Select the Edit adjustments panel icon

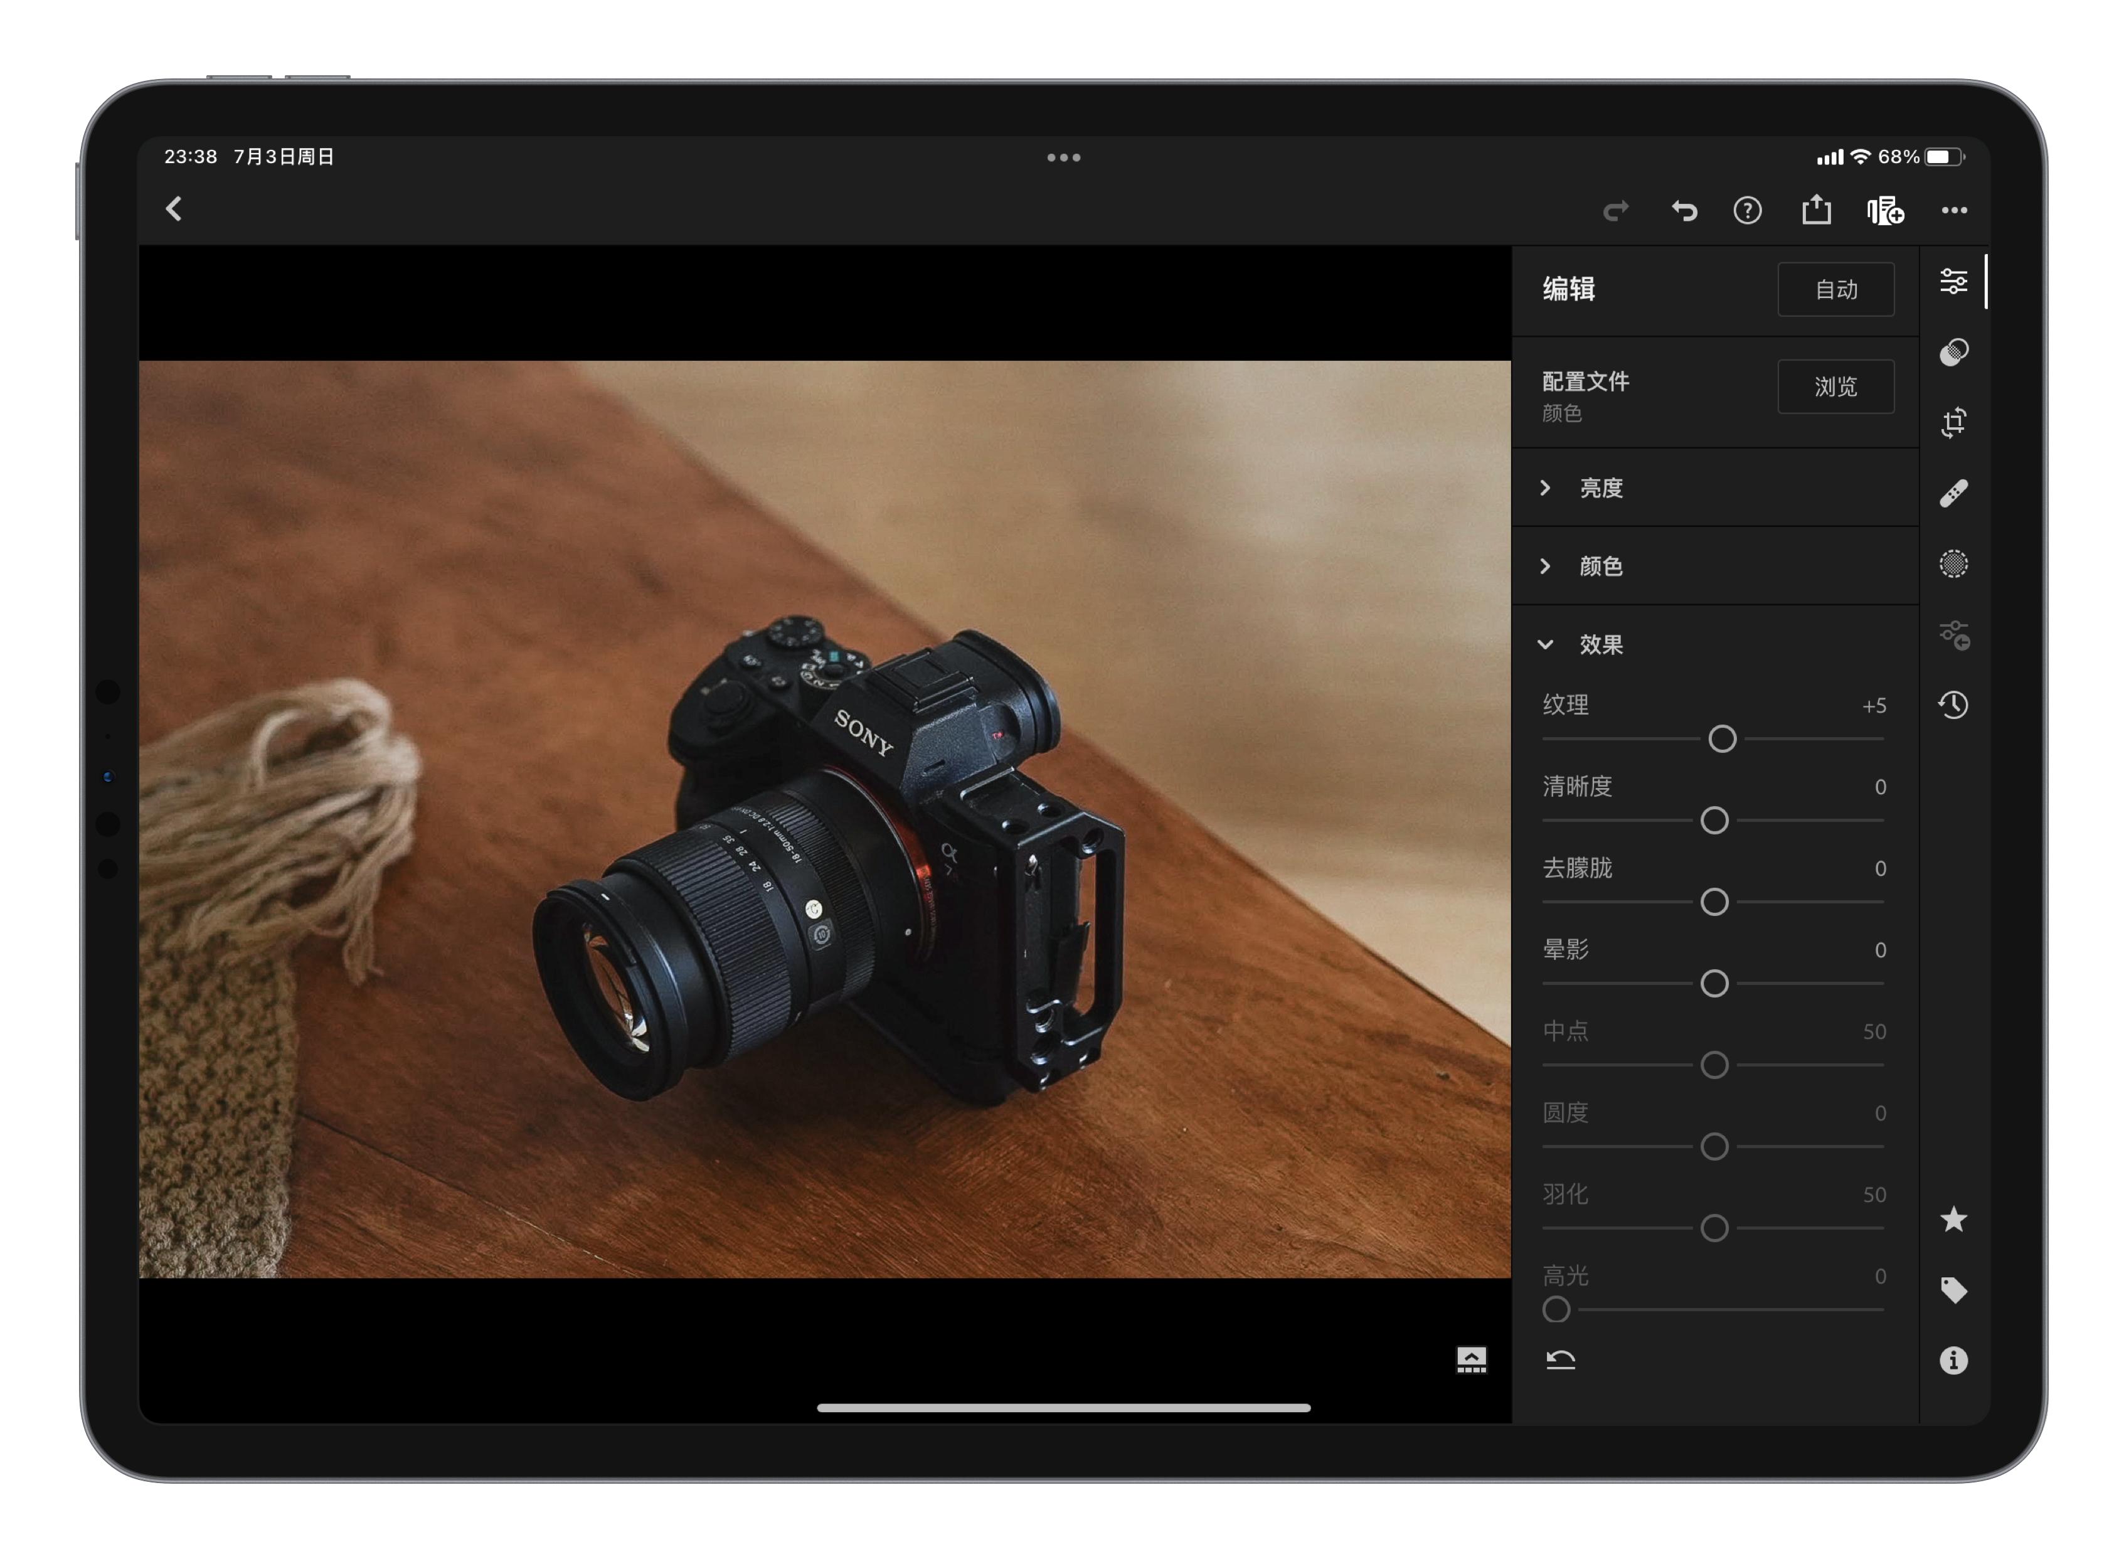coord(1953,279)
